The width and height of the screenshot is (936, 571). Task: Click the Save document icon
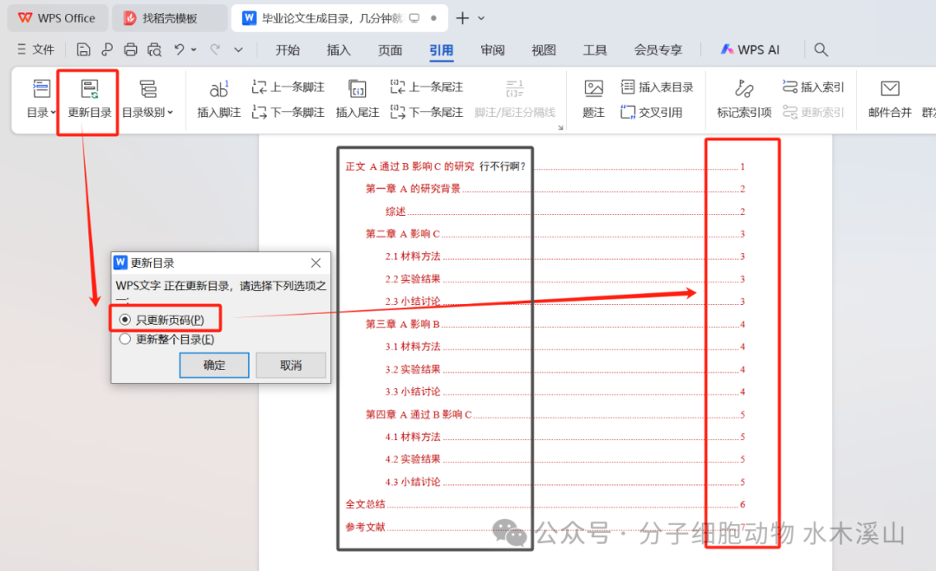coord(83,49)
